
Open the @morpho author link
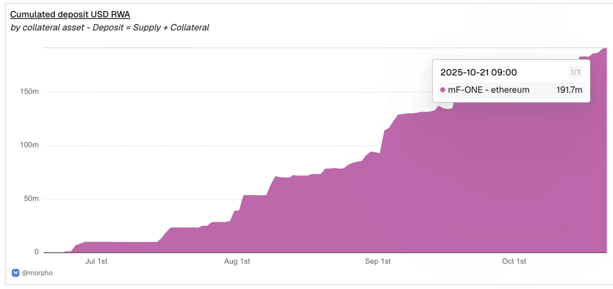coord(37,273)
